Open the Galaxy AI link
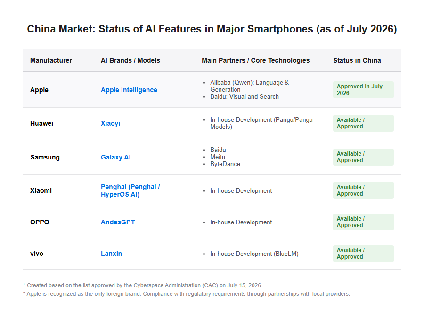The image size is (424, 325). click(x=116, y=157)
